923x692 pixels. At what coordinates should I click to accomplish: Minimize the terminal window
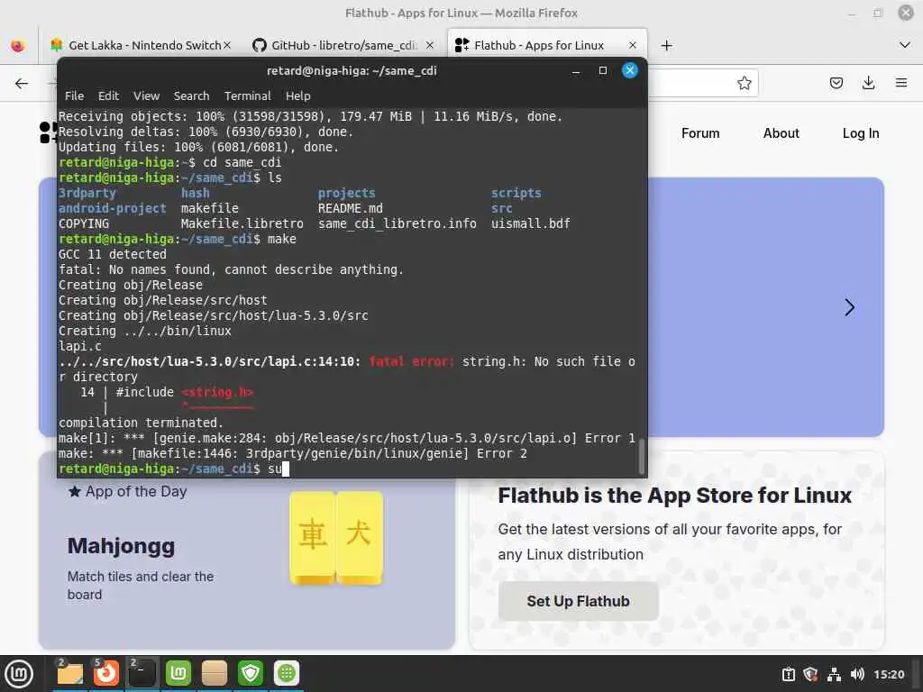[x=576, y=71]
